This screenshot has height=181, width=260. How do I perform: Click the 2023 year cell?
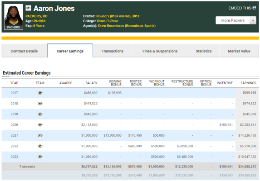(x=14, y=157)
